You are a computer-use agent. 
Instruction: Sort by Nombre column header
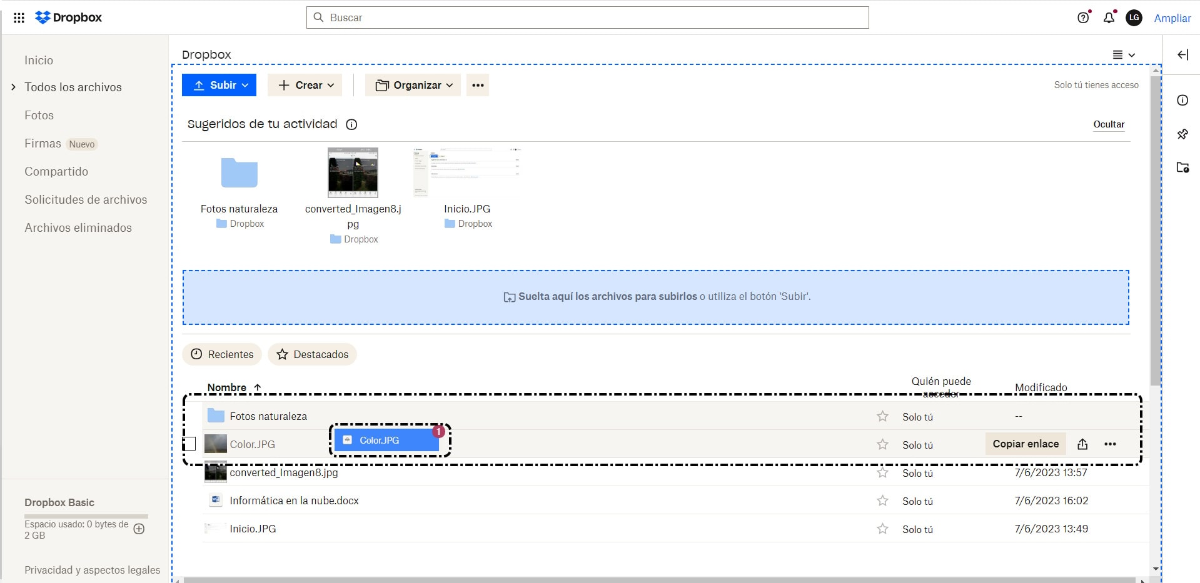(x=234, y=387)
